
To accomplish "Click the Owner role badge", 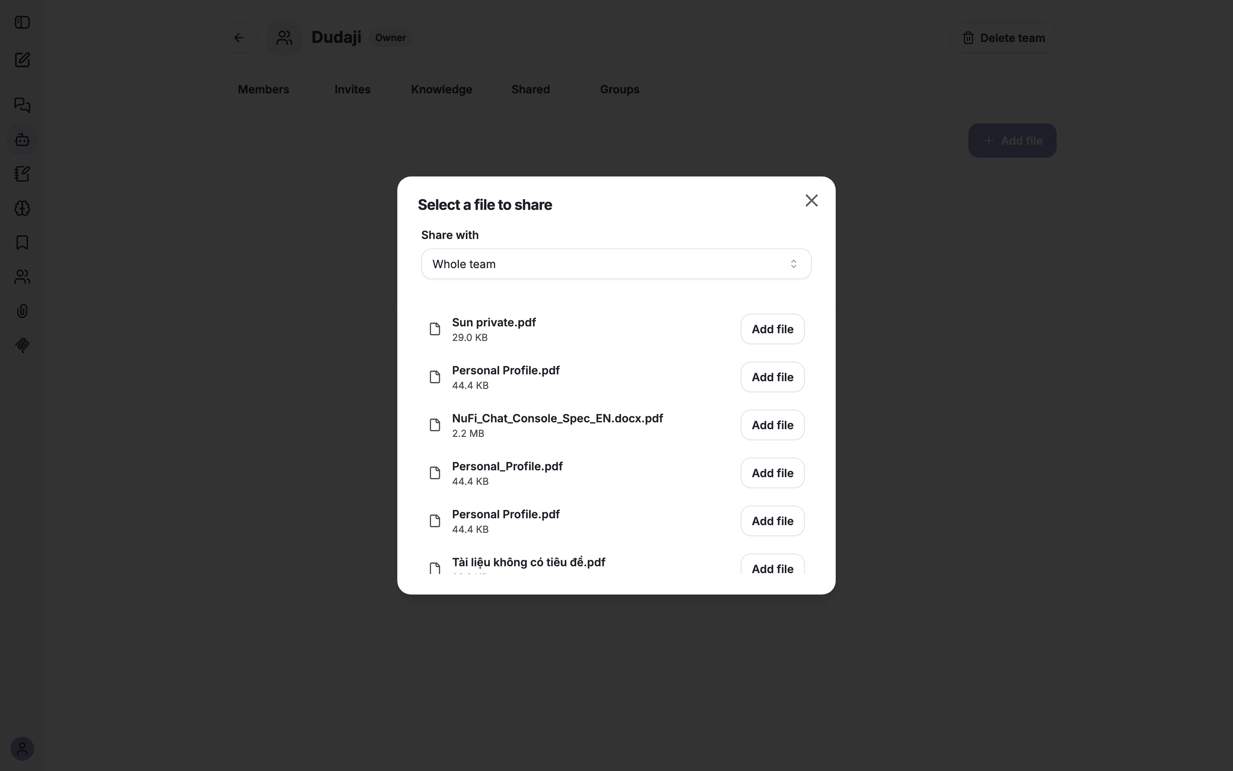I will (390, 38).
